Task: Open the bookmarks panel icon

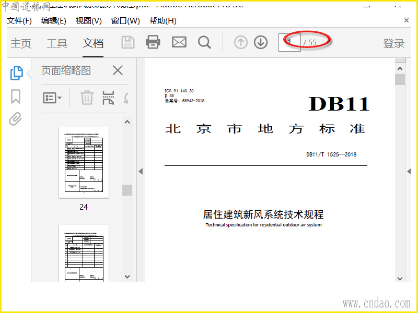Action: tap(16, 97)
